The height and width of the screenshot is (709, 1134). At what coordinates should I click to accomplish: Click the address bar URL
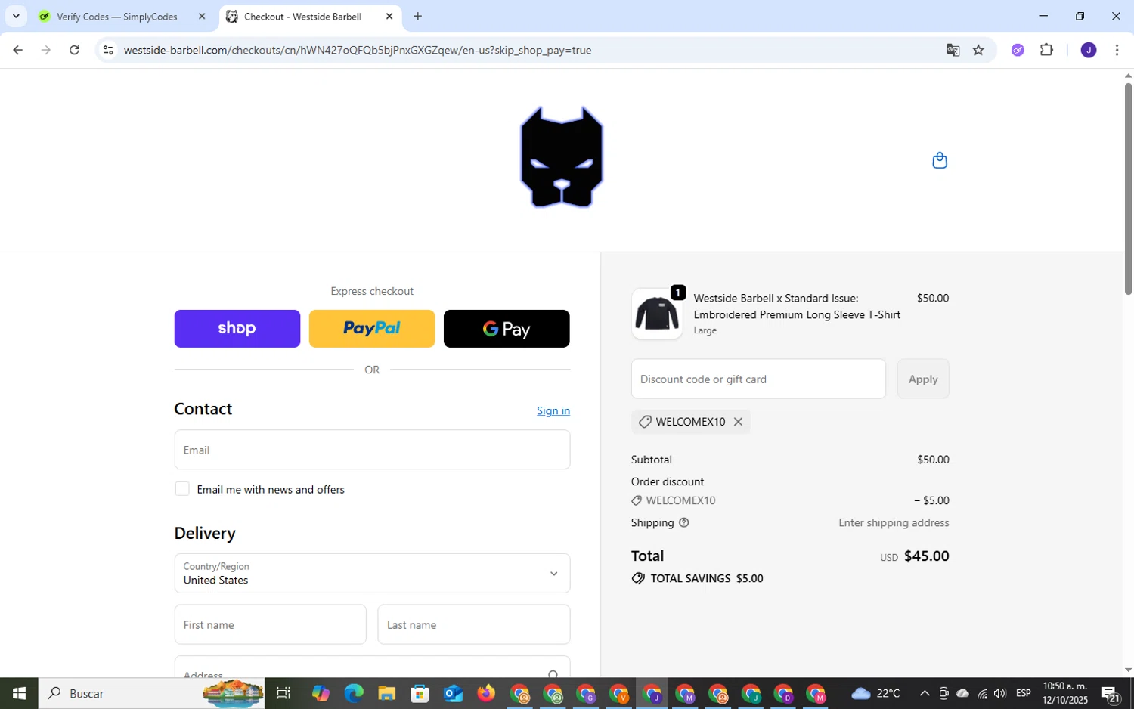point(358,50)
